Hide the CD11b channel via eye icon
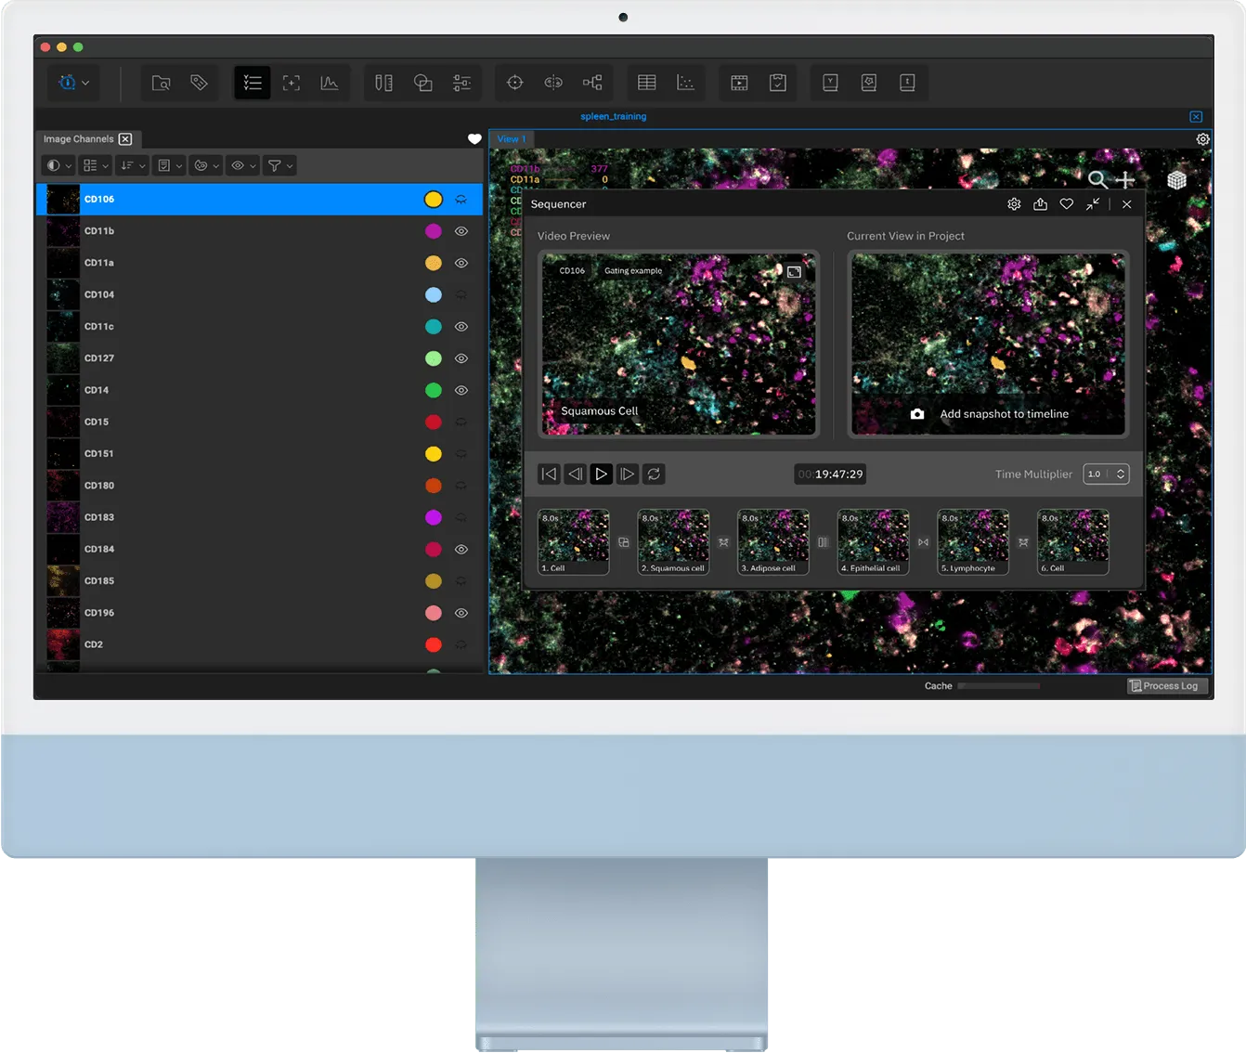1246x1053 pixels. [461, 231]
